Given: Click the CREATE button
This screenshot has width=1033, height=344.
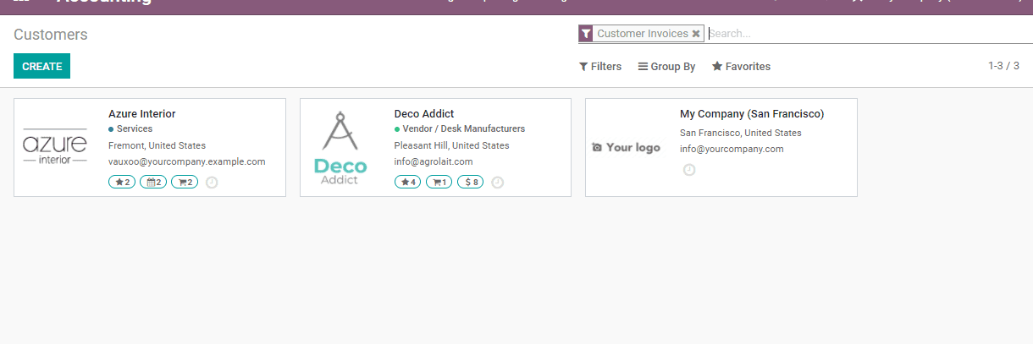Looking at the screenshot, I should pos(41,66).
